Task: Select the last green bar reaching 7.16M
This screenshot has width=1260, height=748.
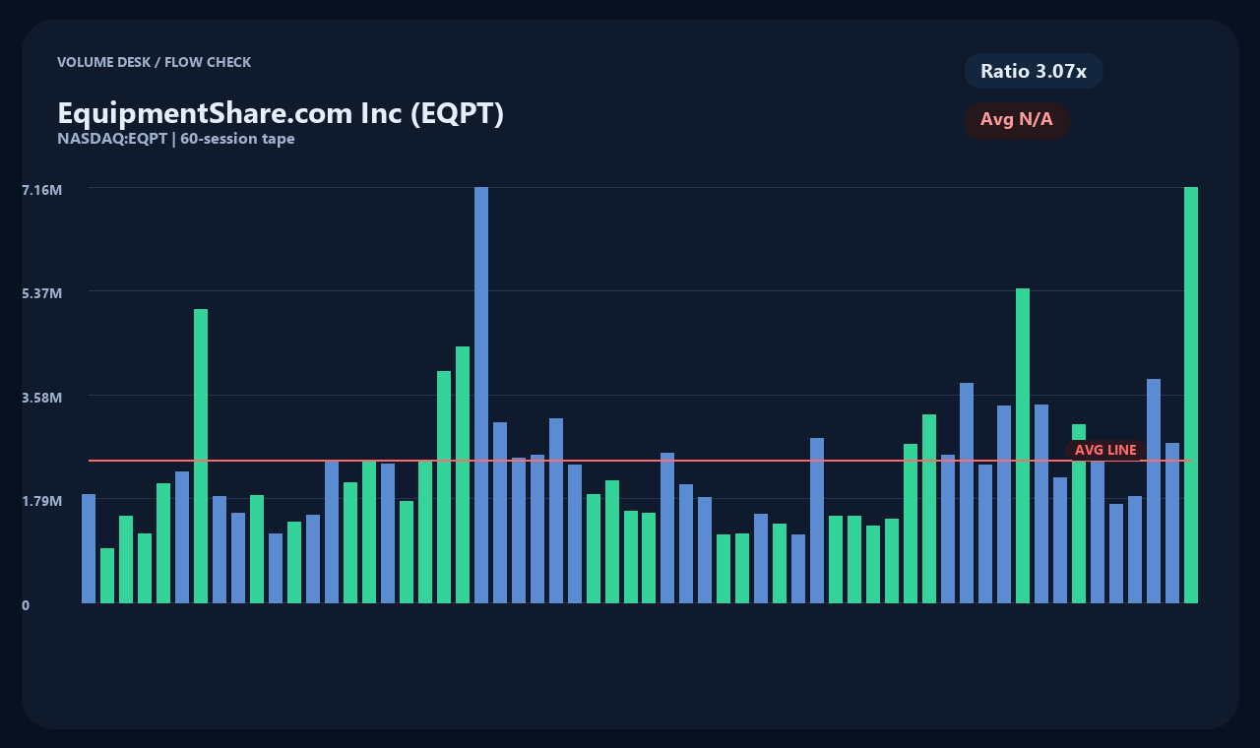Action: click(1191, 395)
